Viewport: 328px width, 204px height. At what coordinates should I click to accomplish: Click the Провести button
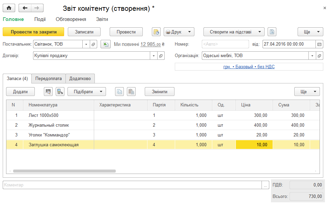click(x=126, y=32)
